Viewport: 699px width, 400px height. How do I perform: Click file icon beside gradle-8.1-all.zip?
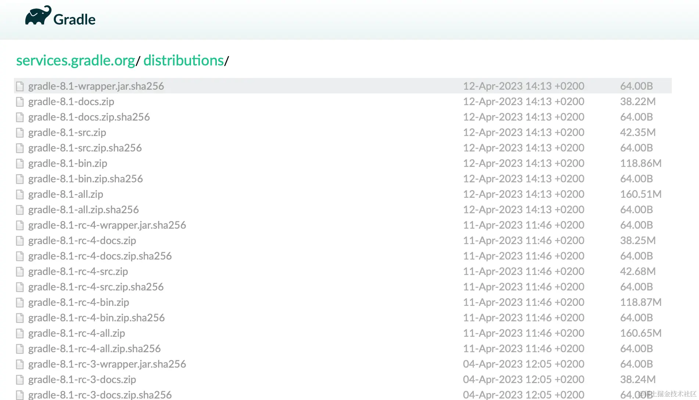(x=20, y=194)
